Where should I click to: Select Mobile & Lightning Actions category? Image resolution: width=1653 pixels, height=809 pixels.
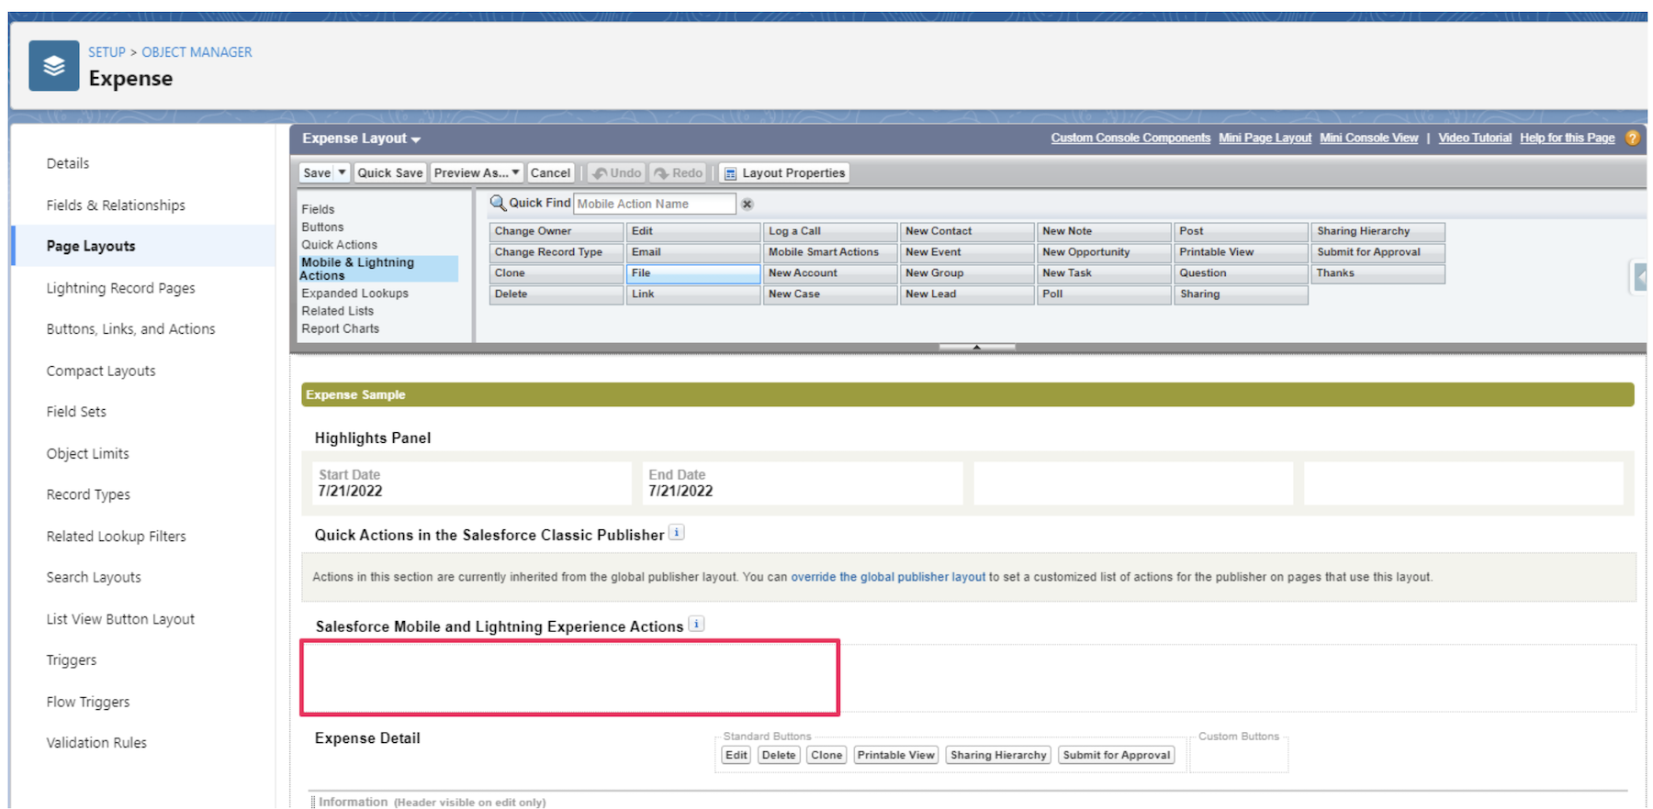click(x=378, y=269)
